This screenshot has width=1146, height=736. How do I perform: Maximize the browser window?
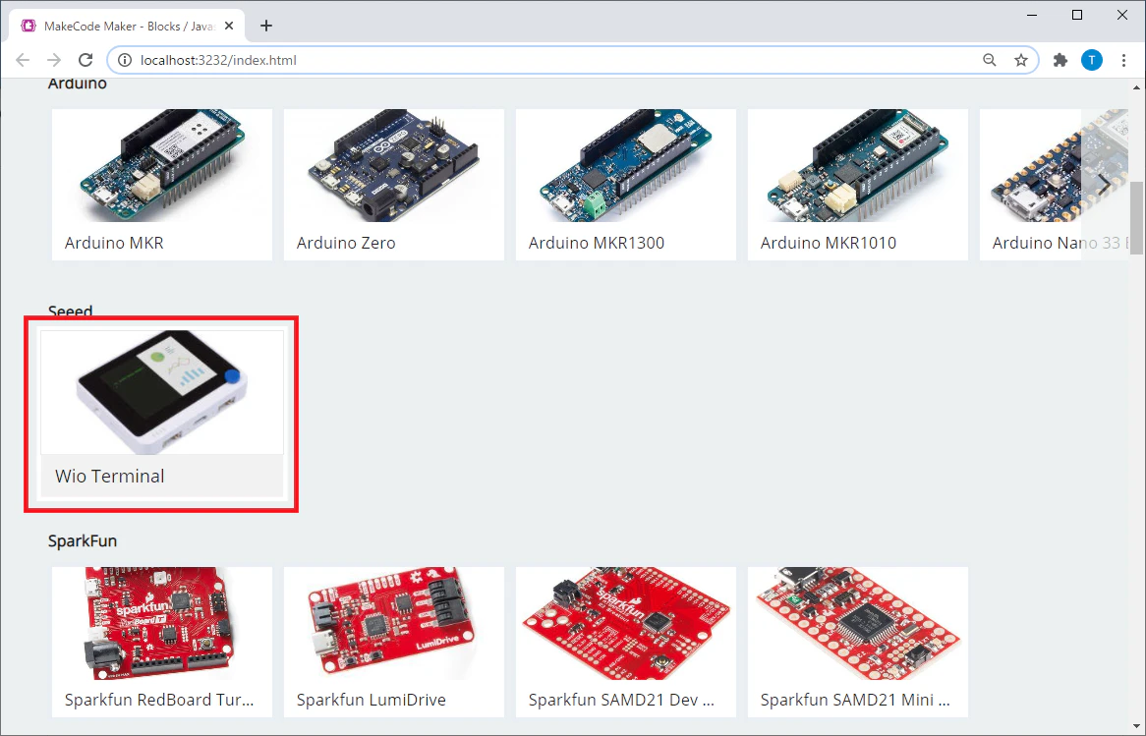pos(1077,15)
